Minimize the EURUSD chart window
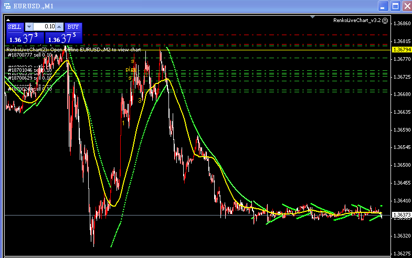The image size is (412, 258). pyautogui.click(x=383, y=6)
